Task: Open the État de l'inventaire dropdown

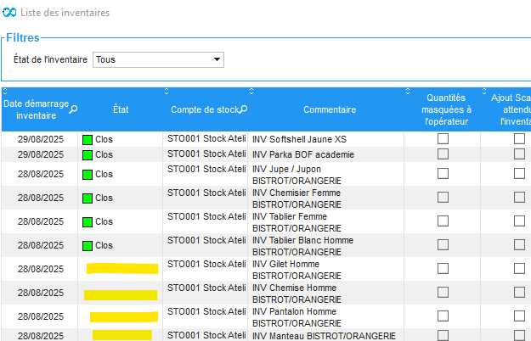Action: pos(157,59)
